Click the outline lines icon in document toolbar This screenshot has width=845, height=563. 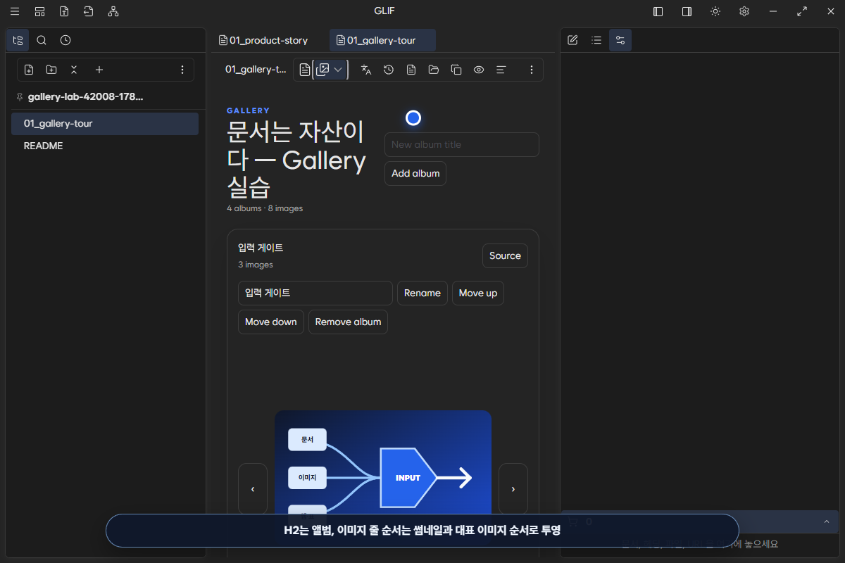tap(501, 70)
